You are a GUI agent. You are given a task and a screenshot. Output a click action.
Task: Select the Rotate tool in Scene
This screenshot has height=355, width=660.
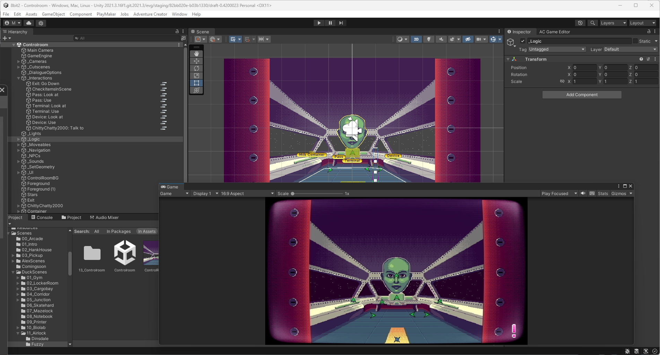[197, 68]
